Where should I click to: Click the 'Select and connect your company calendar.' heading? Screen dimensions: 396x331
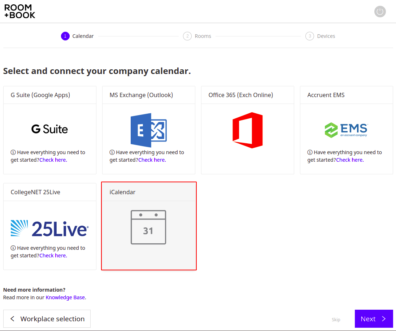97,71
